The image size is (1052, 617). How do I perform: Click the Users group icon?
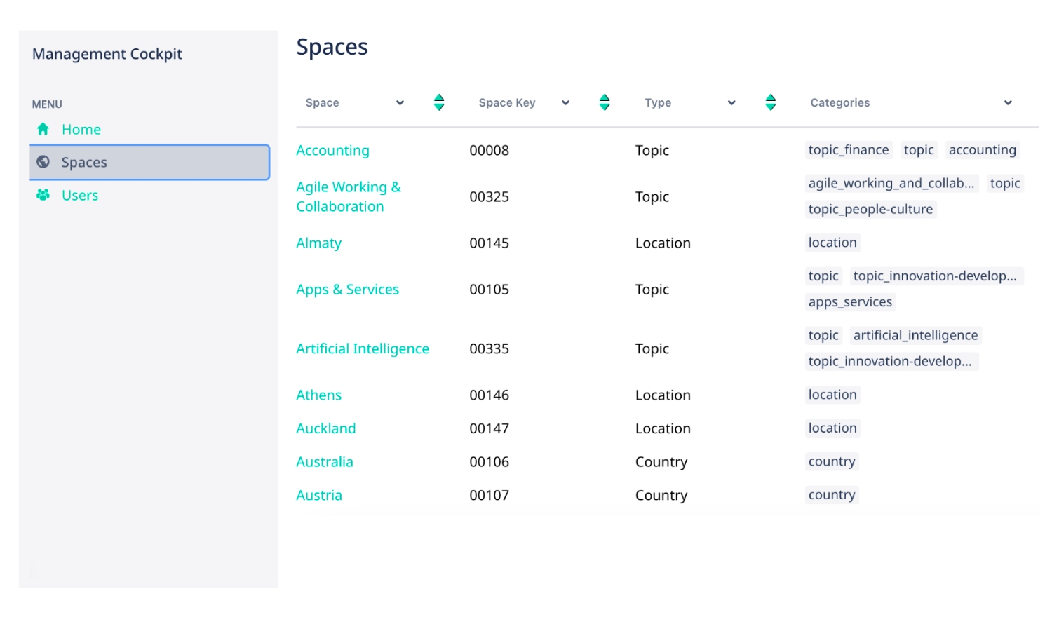point(43,195)
